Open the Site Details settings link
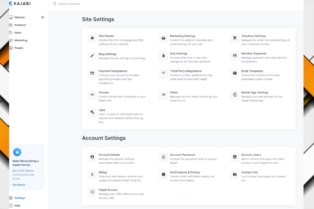Viewport: 314px width, 209px height. click(x=106, y=36)
